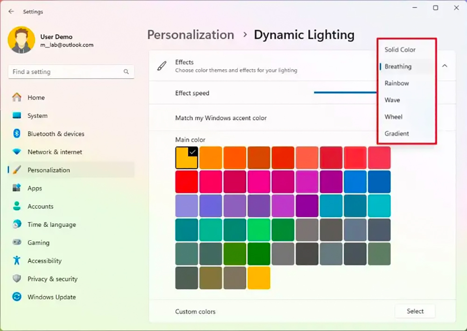Viewport: 467px width, 331px height.
Task: Click the Find a setting field
Action: 71,72
